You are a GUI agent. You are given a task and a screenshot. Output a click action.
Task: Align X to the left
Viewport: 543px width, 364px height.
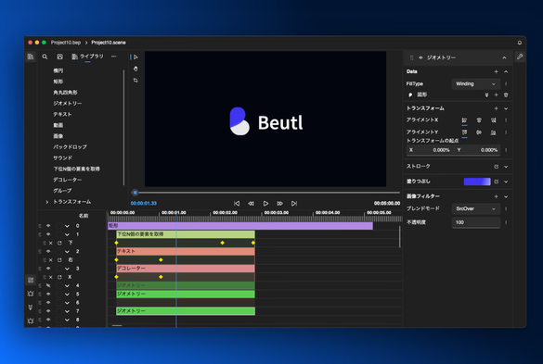[x=464, y=120]
